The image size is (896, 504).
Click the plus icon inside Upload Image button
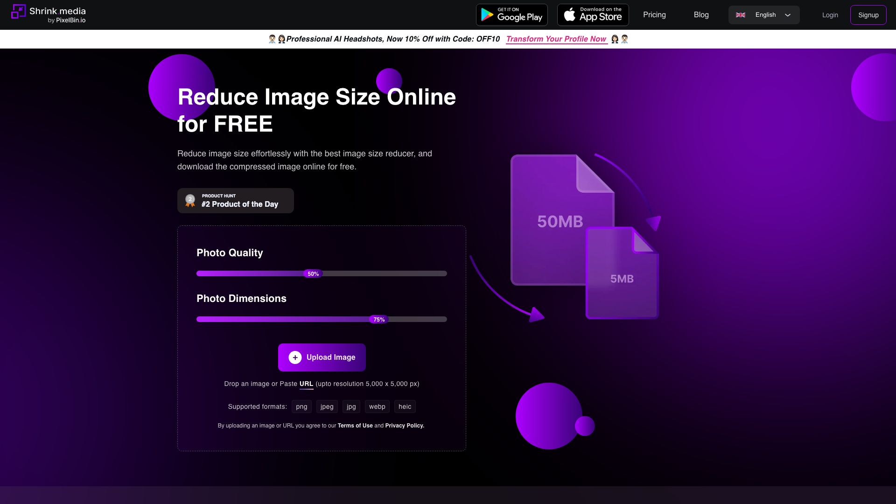point(294,357)
